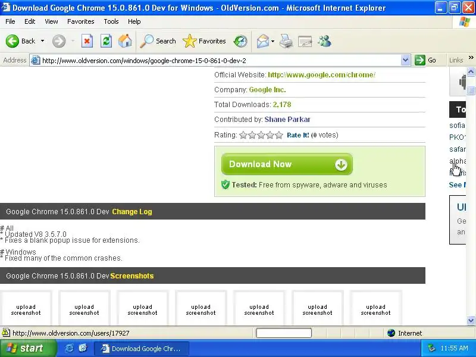The image size is (476, 357).
Task: Click the status bar warning page icon
Action: tap(6, 333)
